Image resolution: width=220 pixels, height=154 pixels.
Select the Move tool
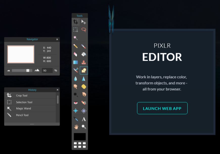point(84,22)
